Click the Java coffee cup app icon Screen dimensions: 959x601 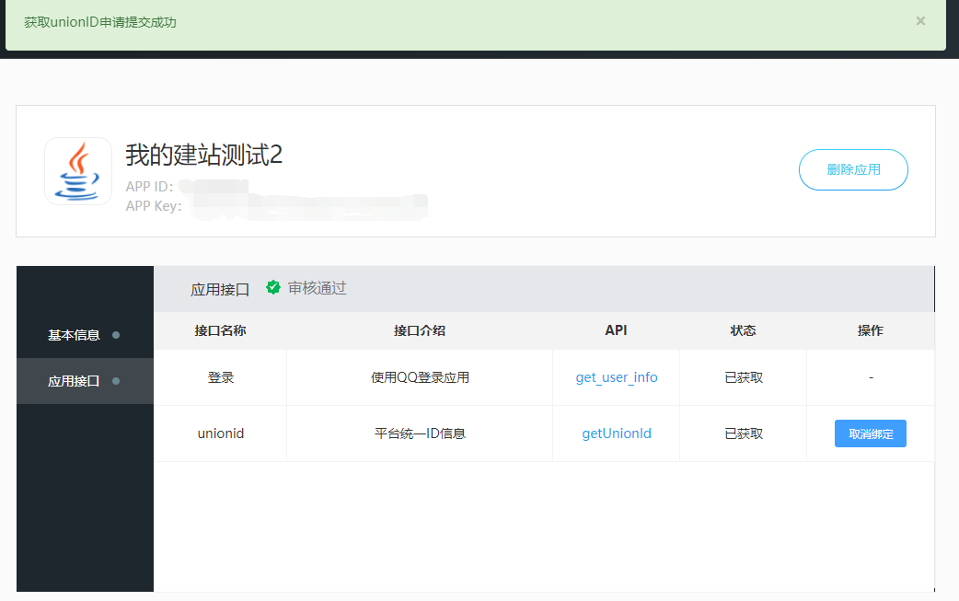(78, 171)
